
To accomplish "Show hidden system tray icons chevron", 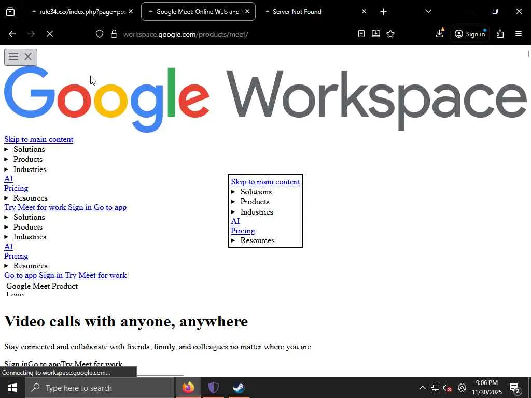I will click(422, 388).
